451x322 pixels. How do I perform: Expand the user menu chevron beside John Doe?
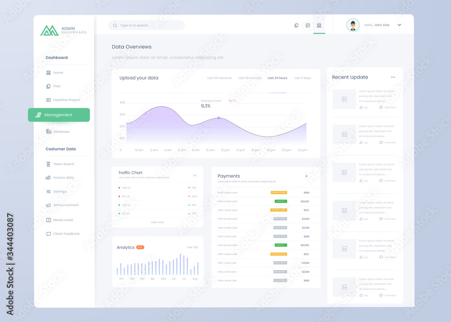(399, 25)
